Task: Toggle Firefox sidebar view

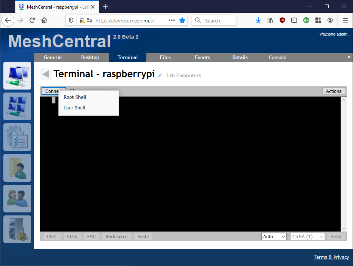Action: coord(294,20)
